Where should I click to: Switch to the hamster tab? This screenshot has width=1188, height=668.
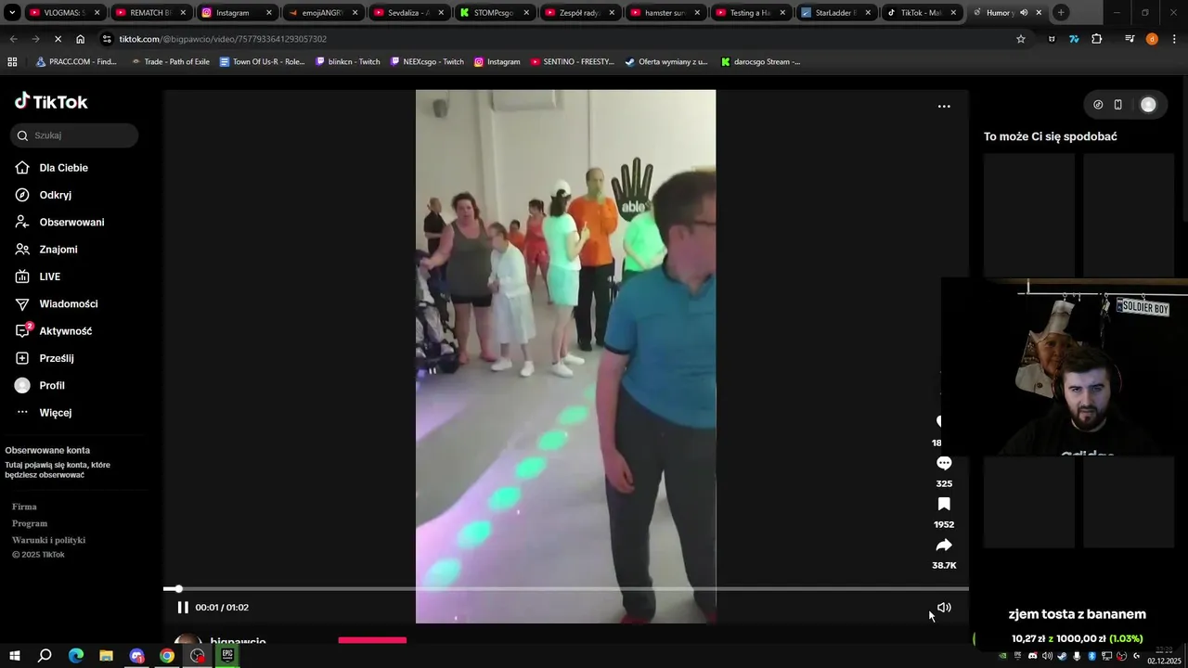(x=665, y=13)
